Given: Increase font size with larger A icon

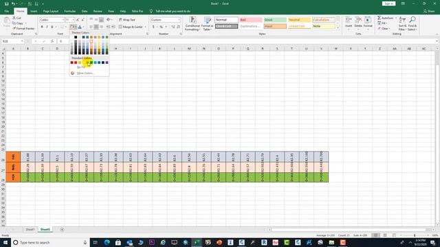Looking at the screenshot, I should point(78,20).
